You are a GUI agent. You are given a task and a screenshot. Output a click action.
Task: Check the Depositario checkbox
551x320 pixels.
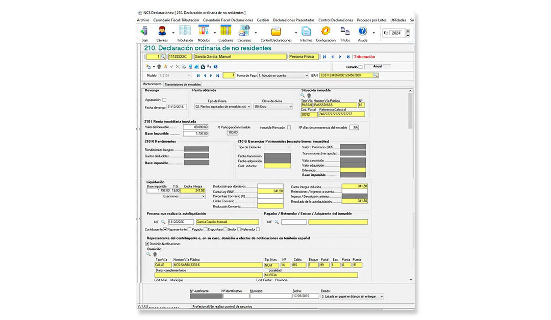[226, 229]
